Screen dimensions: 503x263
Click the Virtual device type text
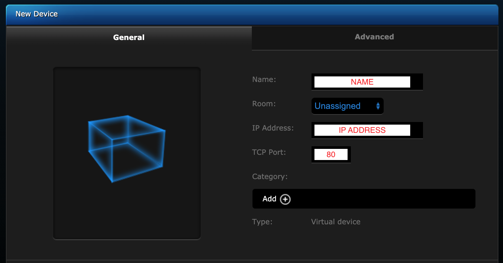(x=335, y=222)
